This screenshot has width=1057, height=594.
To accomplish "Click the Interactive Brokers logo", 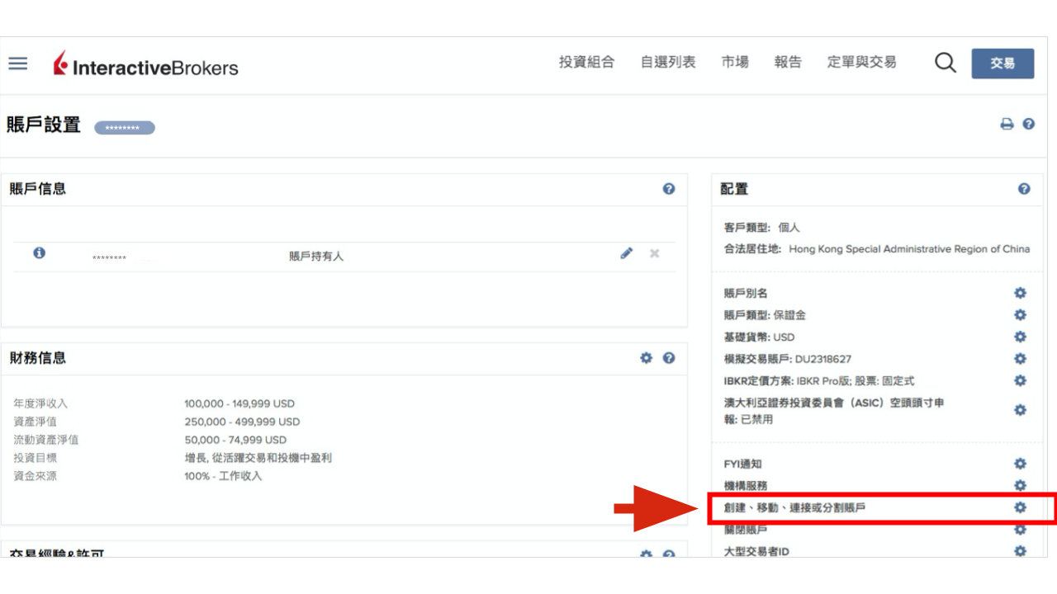I will point(145,64).
